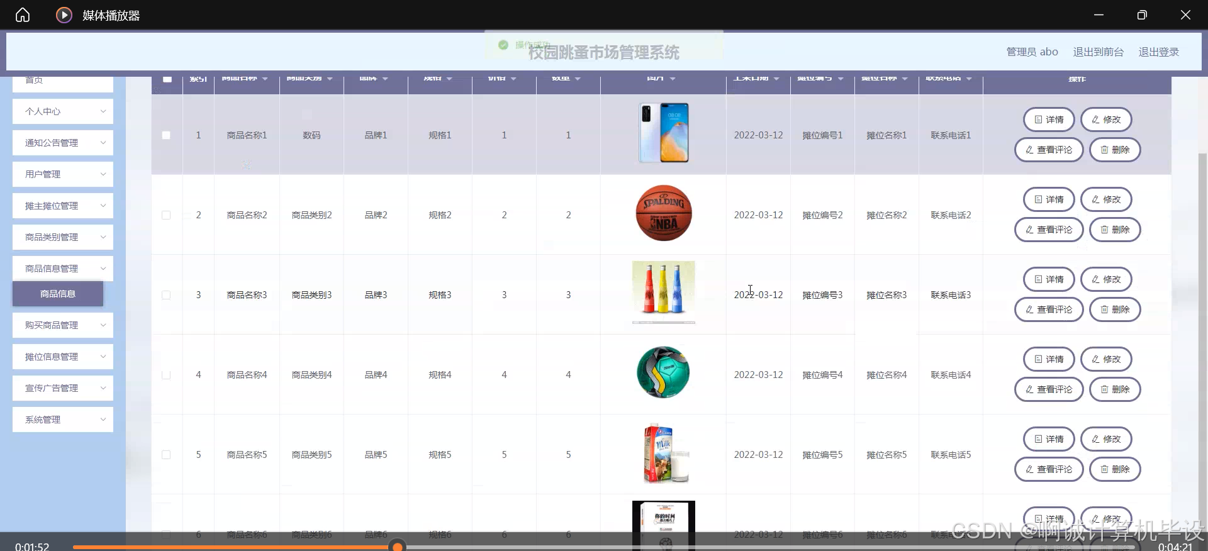This screenshot has height=551, width=1208.
Task: Open details for 商品名称5 row
Action: pyautogui.click(x=1049, y=439)
